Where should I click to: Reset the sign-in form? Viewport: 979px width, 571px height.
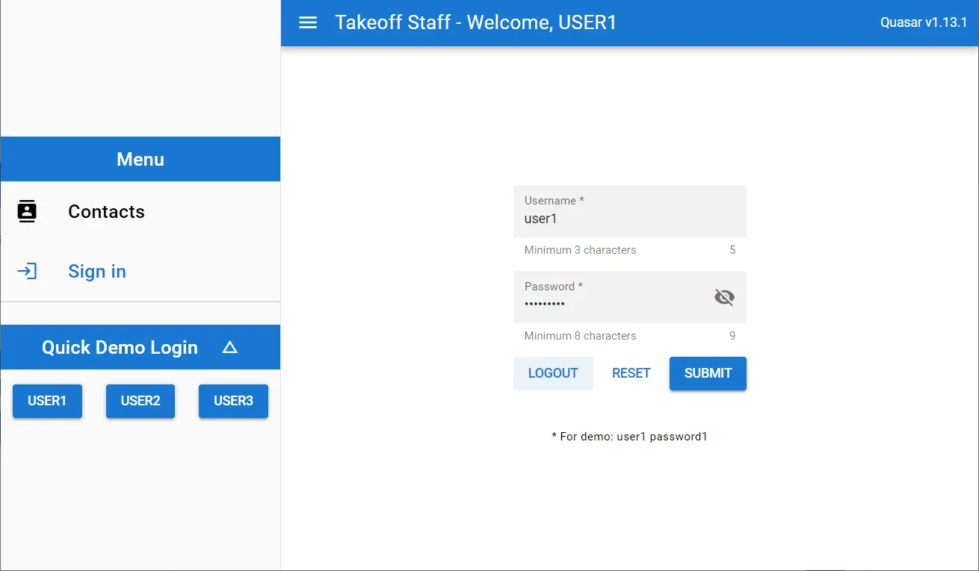pyautogui.click(x=631, y=373)
